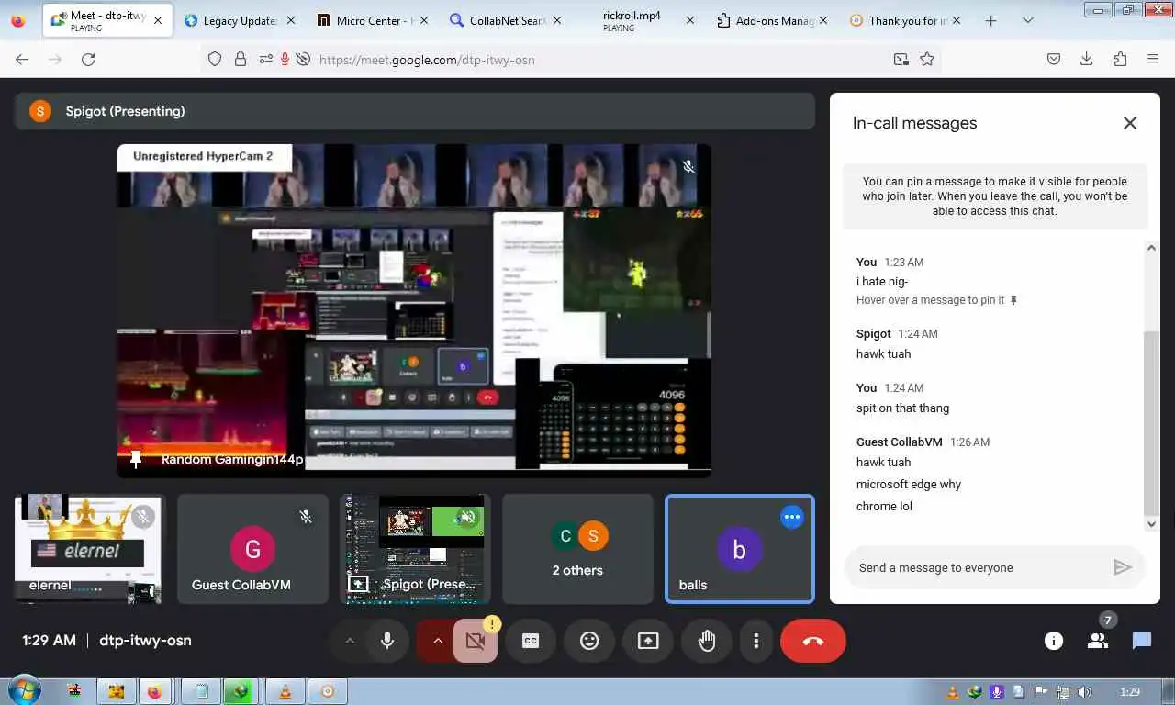Screen dimensions: 1175x705
Task: Open the Firefox extensions button
Action: point(1120,60)
